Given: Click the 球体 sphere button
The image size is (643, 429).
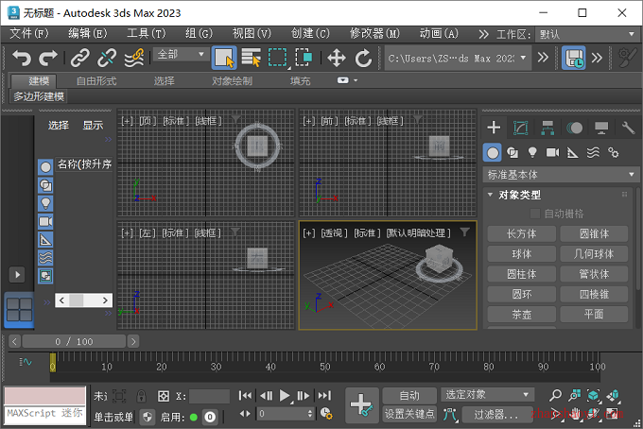Looking at the screenshot, I should pos(521,254).
